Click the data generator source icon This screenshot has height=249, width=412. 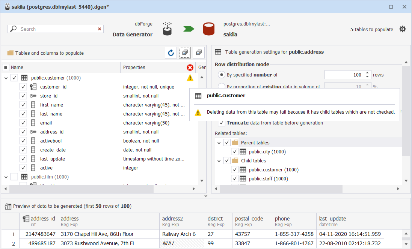(x=167, y=28)
